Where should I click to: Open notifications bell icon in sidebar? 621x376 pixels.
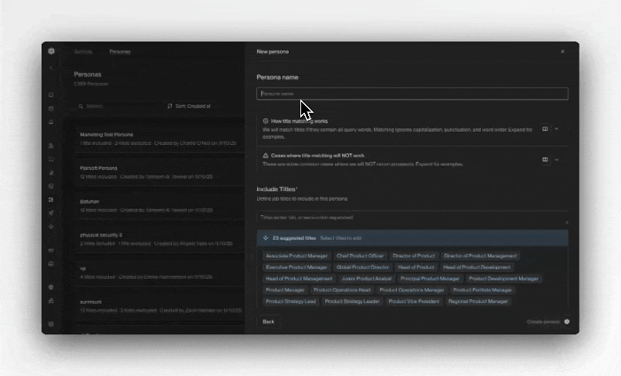coord(51,122)
